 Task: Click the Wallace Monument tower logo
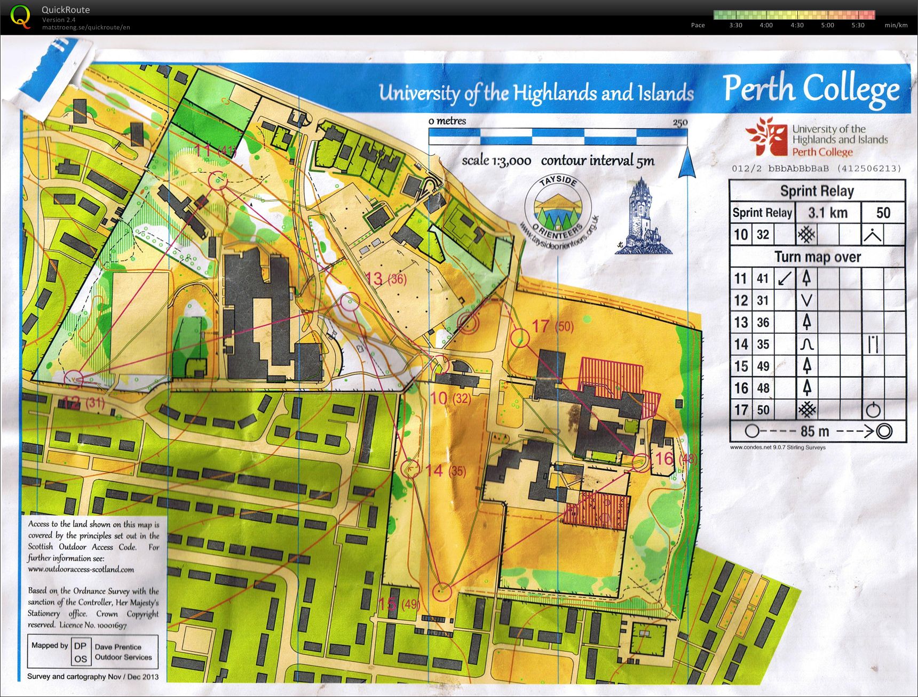pos(643,217)
